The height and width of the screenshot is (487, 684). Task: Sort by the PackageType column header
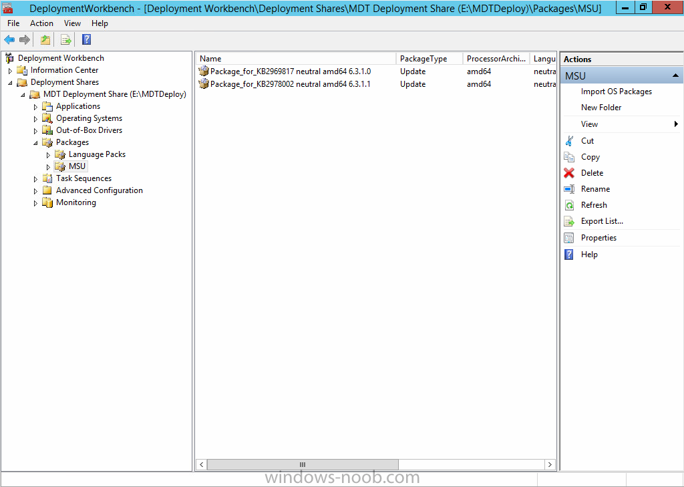pos(430,59)
